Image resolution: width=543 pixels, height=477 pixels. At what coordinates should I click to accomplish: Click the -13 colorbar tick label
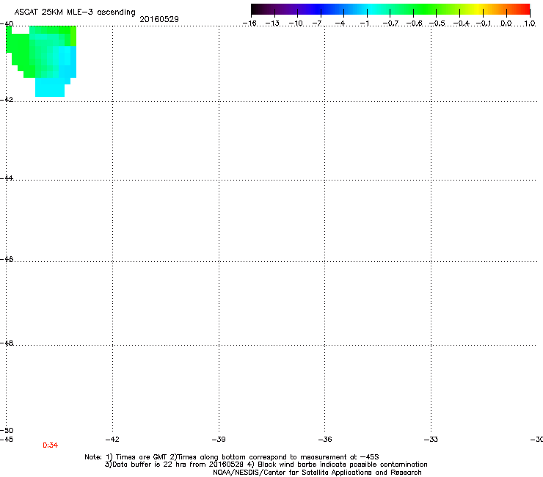coord(272,23)
